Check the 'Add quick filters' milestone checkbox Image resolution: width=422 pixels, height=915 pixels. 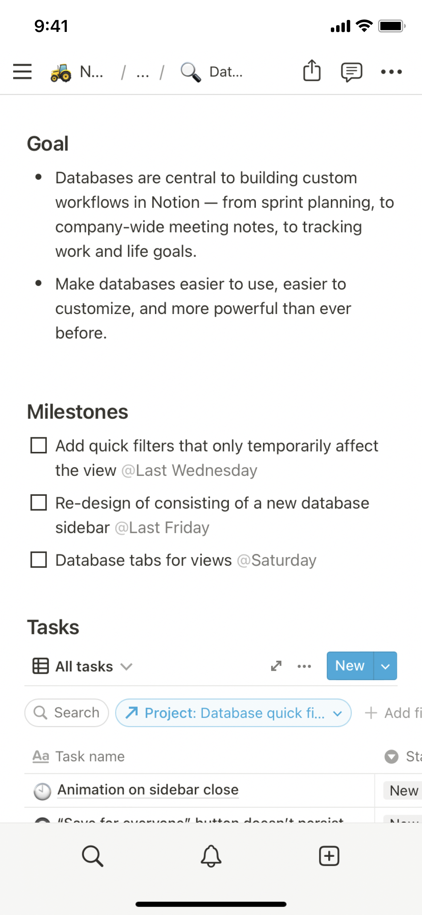click(39, 445)
